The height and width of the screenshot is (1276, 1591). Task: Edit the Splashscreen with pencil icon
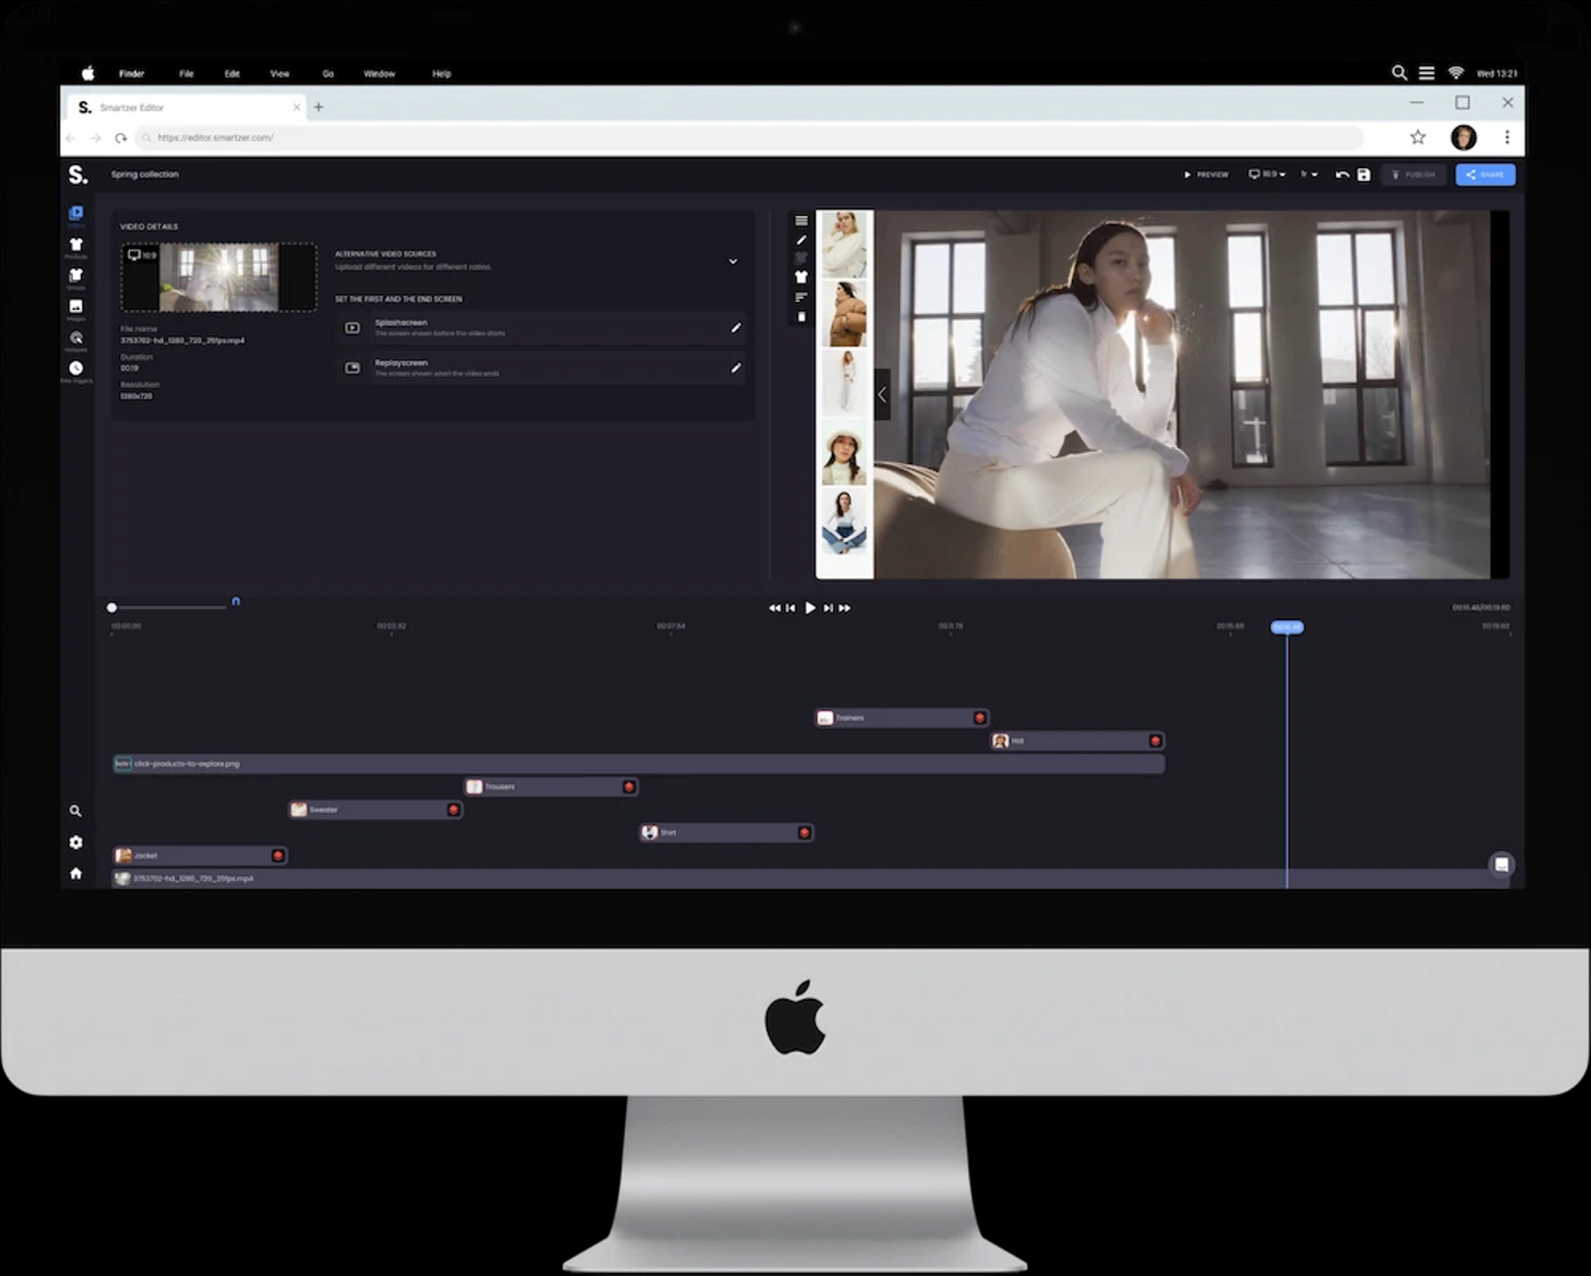pos(735,327)
